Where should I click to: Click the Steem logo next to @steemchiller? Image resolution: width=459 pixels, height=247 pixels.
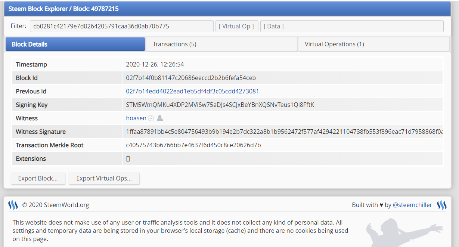[x=442, y=205]
